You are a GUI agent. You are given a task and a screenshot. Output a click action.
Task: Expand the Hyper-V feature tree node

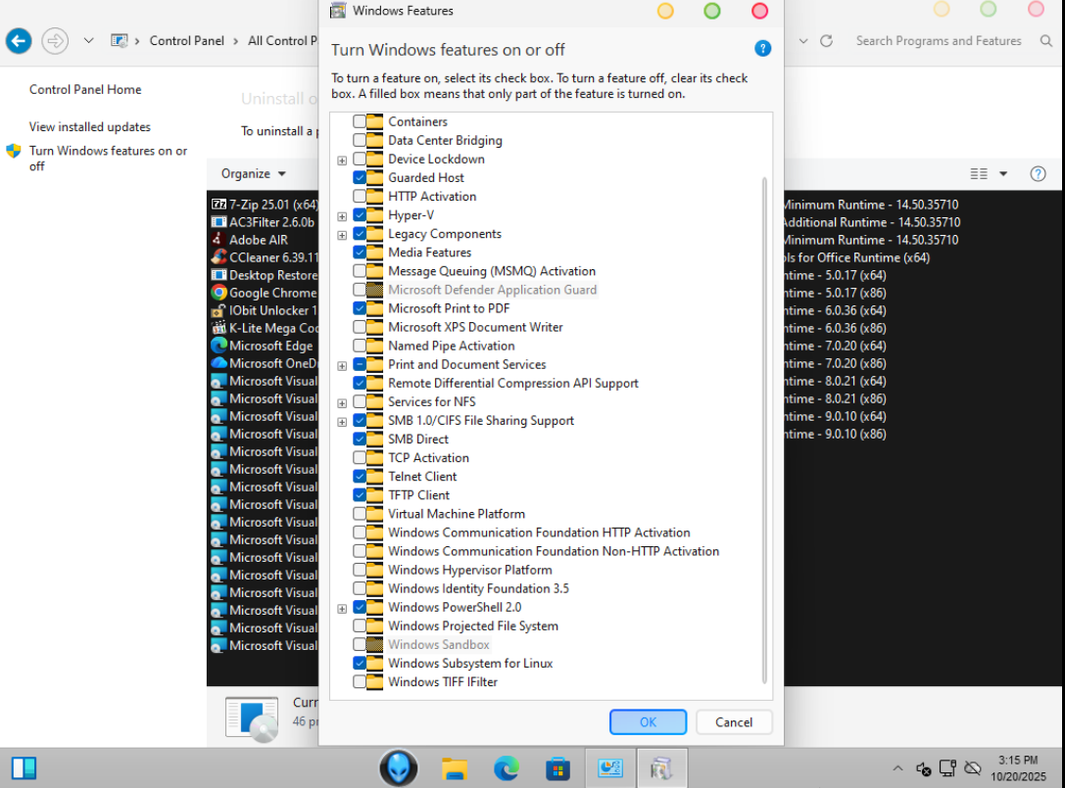[x=342, y=215]
